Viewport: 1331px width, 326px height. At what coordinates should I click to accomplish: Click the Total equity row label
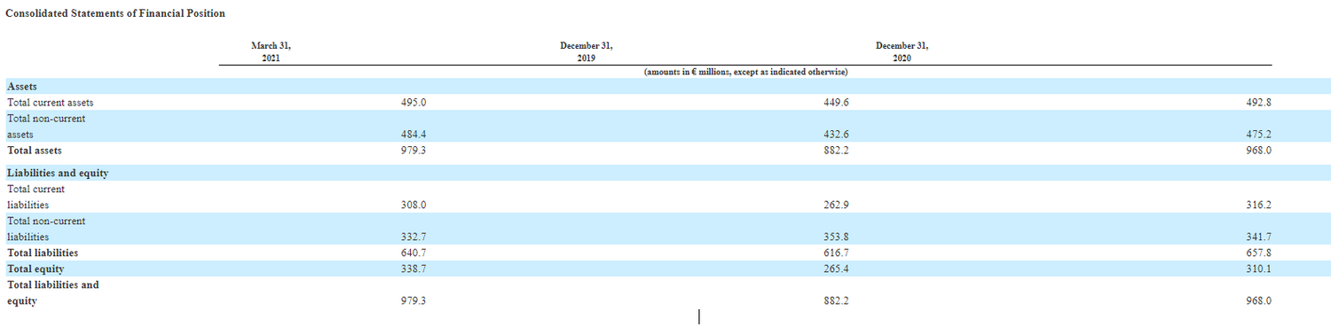click(x=35, y=268)
